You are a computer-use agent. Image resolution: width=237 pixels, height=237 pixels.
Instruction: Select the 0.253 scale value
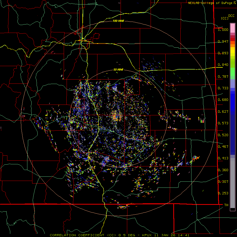(x=223, y=193)
